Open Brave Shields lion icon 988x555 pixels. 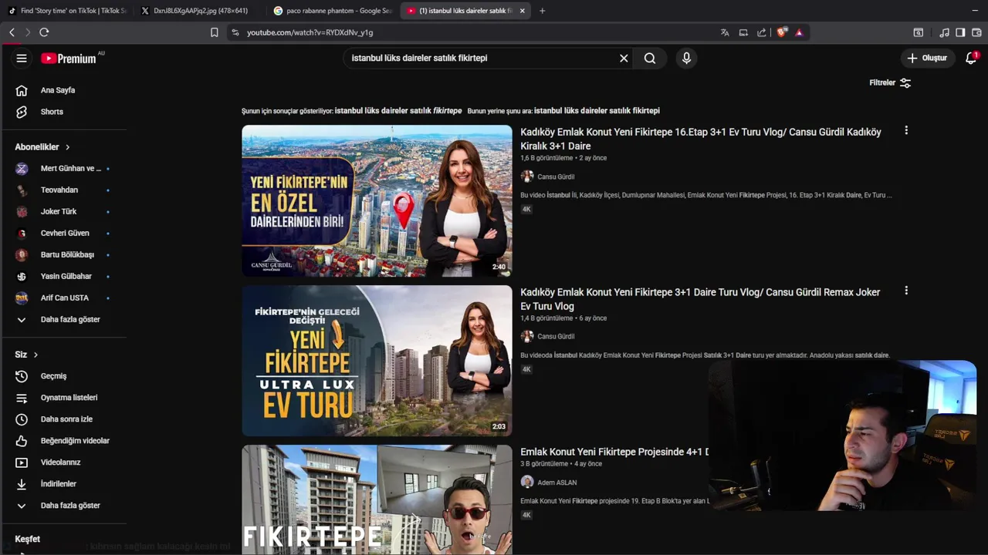pos(782,32)
